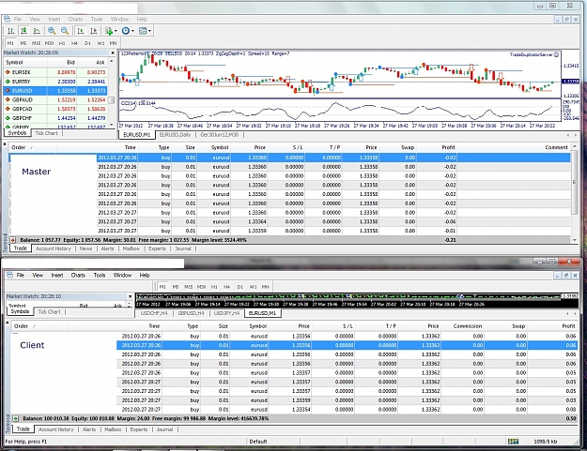Toggle chart auto scroll icon

pos(80,31)
